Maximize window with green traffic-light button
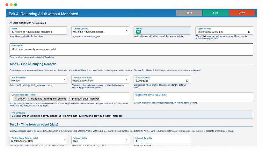 [16, 5]
